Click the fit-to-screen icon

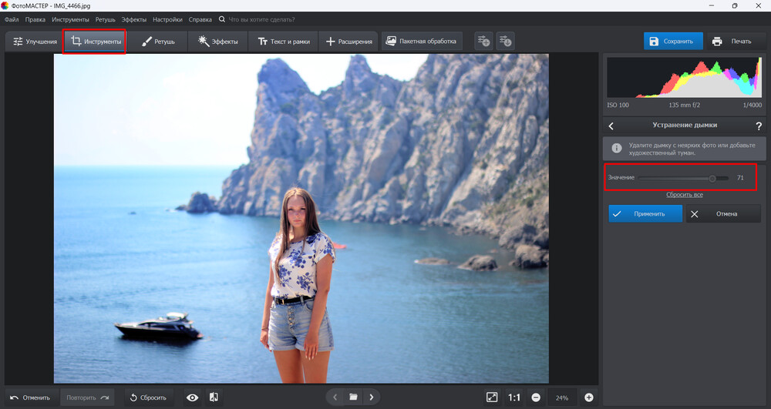pos(492,397)
